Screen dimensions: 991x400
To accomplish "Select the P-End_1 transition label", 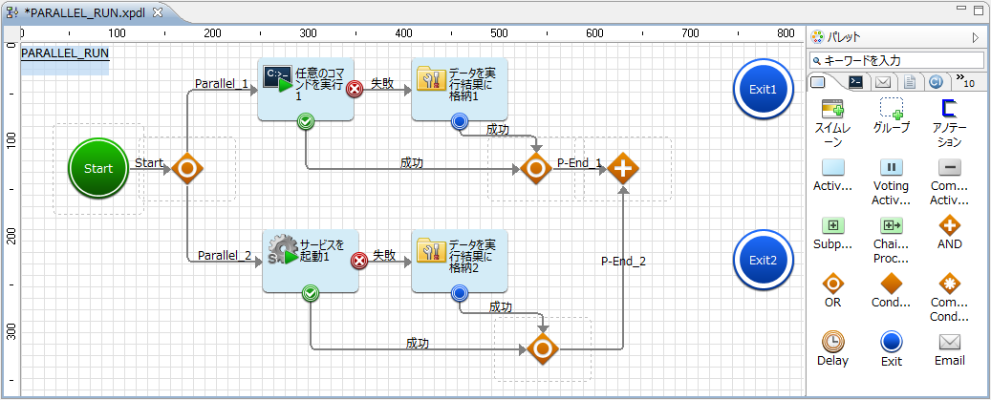I will pyautogui.click(x=579, y=163).
